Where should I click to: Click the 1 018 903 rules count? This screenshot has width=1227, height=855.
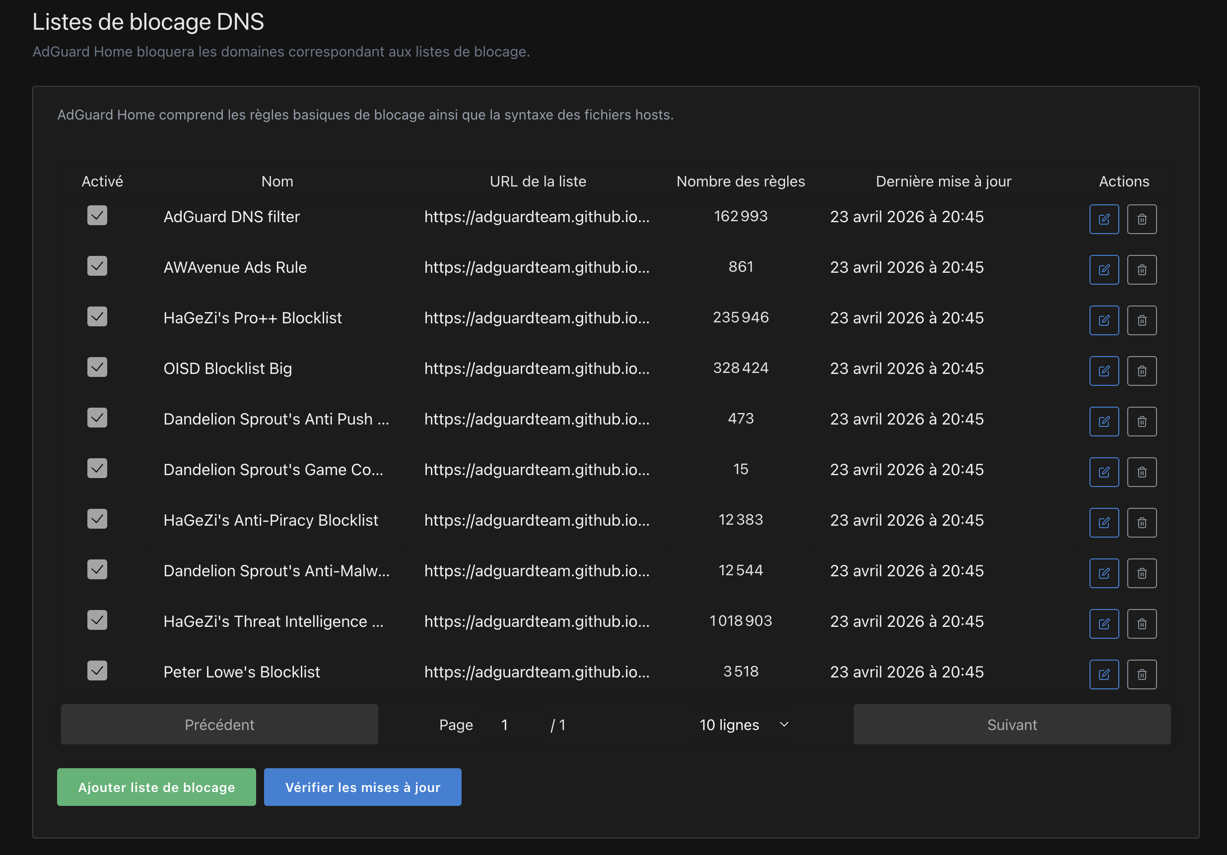pyautogui.click(x=741, y=621)
